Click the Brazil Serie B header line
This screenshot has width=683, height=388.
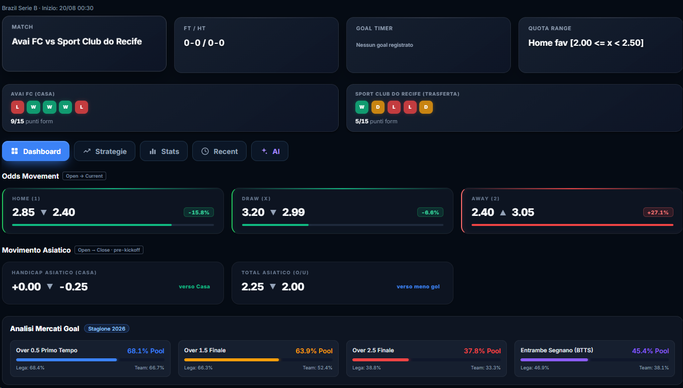pos(48,8)
